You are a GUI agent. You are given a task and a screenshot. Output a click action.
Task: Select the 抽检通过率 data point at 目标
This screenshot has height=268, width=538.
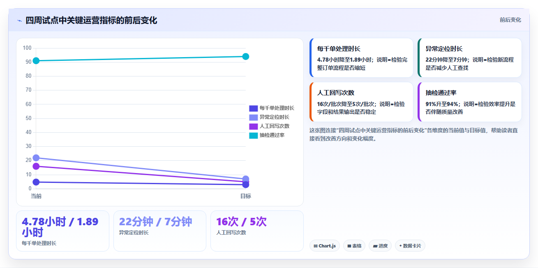pos(246,56)
